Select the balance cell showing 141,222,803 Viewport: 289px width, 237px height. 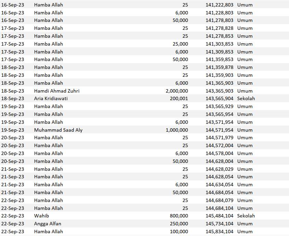pos(219,5)
